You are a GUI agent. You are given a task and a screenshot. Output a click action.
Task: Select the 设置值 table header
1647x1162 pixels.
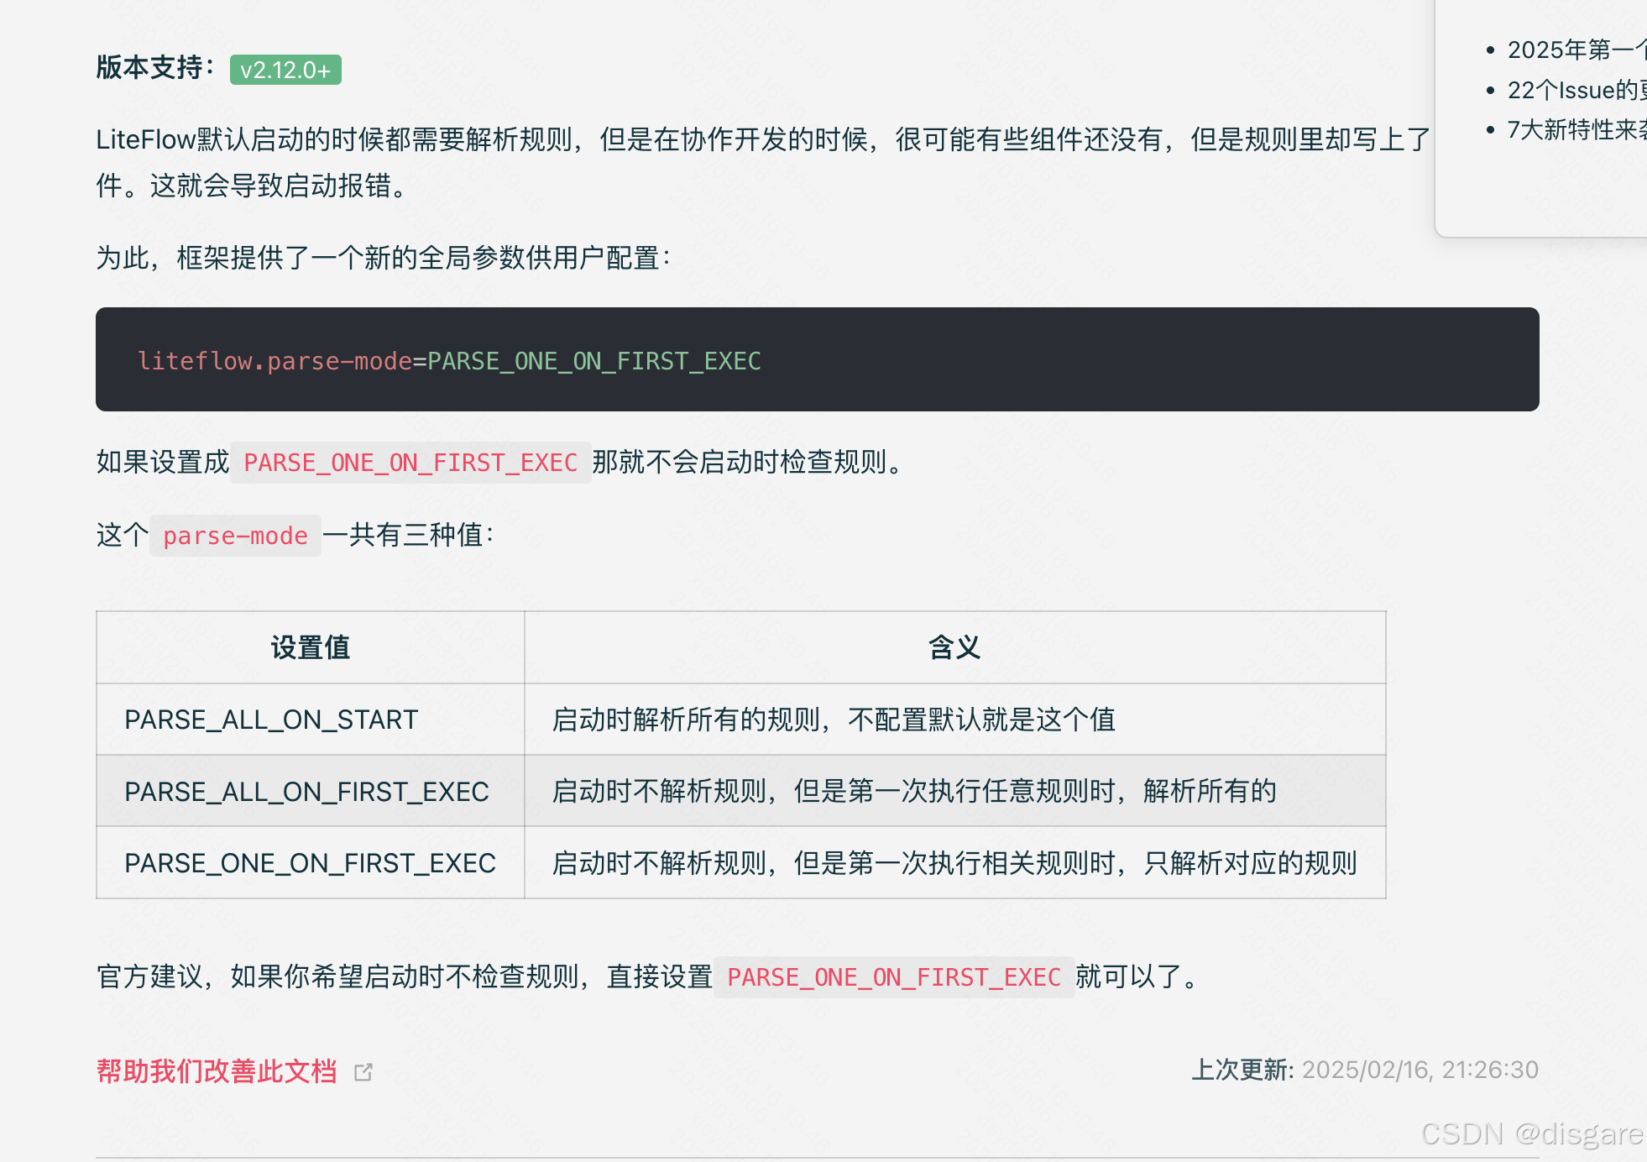(310, 647)
